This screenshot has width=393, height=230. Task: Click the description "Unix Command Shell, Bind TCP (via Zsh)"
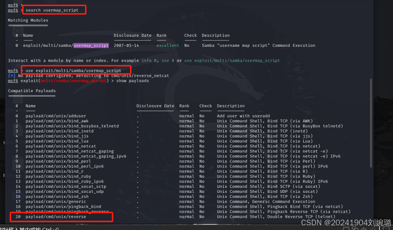click(265, 196)
